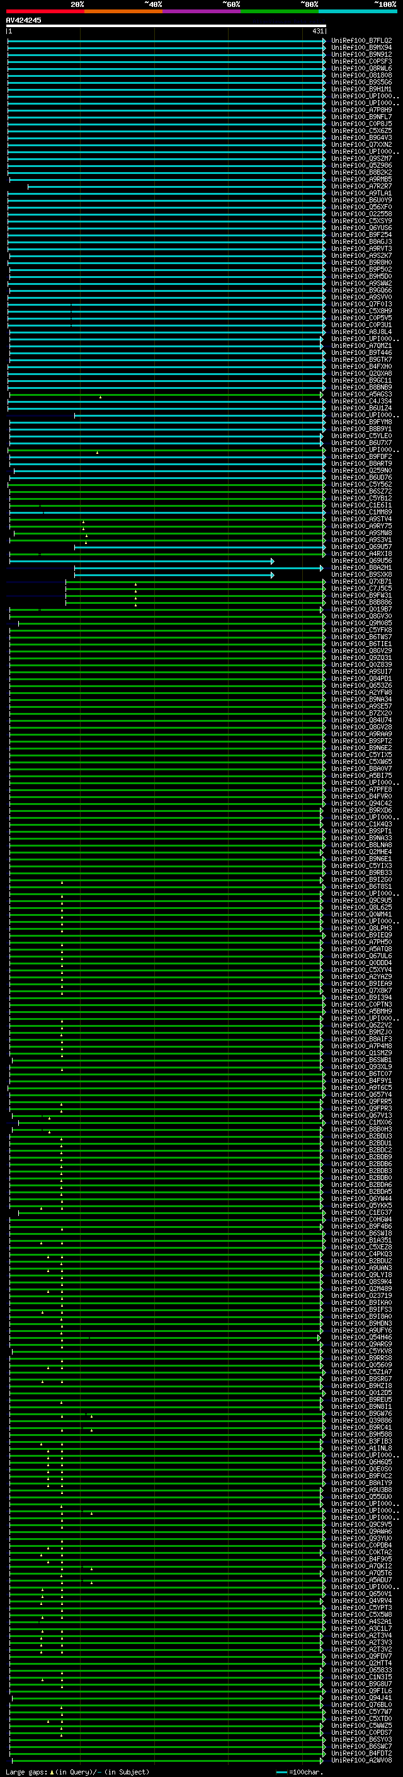Open the UniRef100_Q56XF0 entry
403x1777 pixels.
coord(361,207)
